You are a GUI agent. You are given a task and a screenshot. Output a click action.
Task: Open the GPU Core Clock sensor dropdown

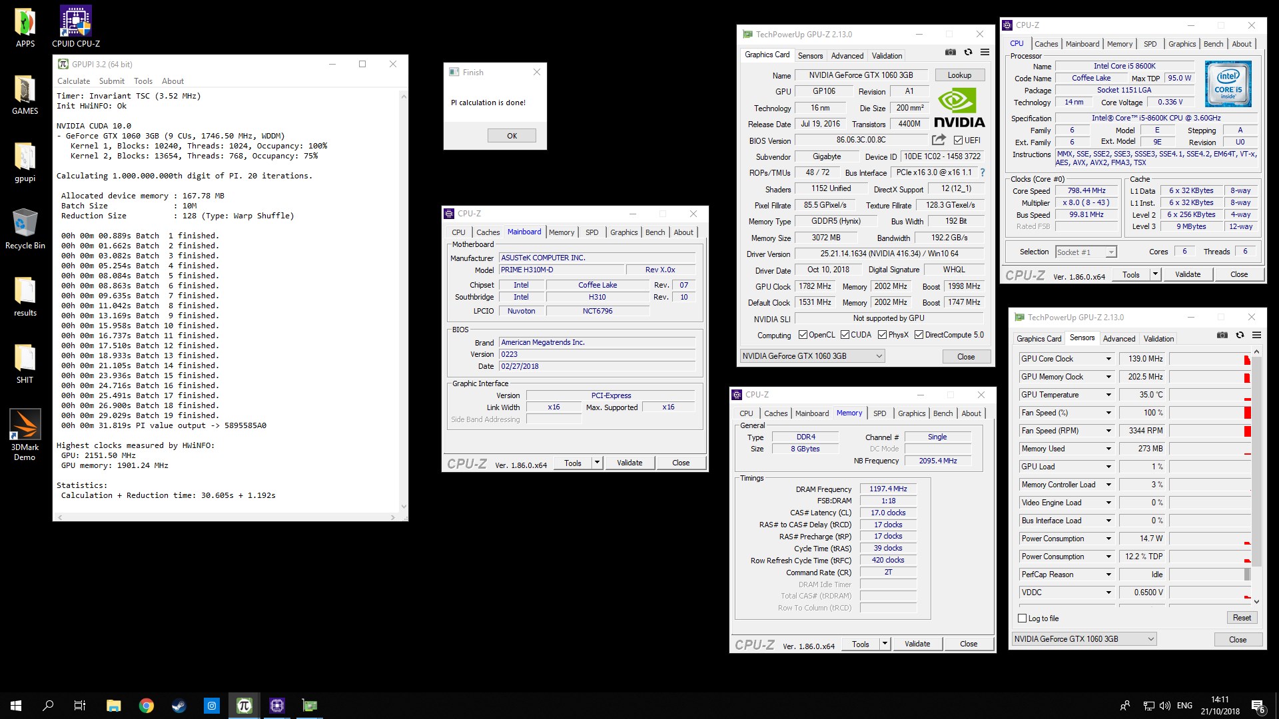click(1108, 359)
